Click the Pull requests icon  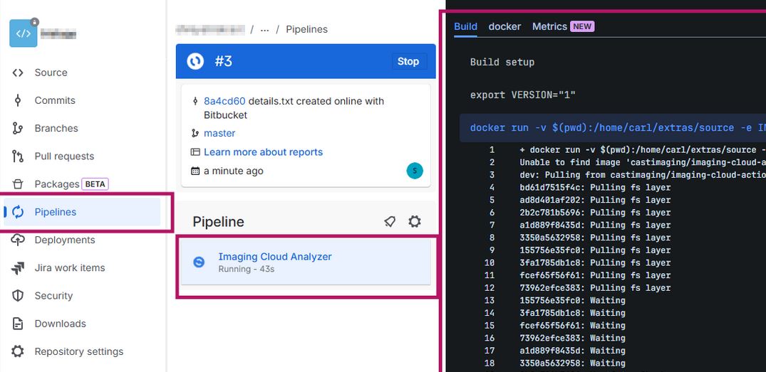point(18,156)
